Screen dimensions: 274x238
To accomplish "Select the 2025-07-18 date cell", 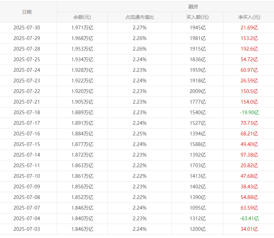I will (x=27, y=113).
